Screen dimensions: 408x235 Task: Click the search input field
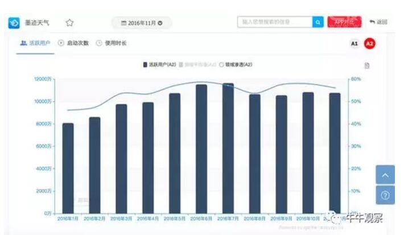click(274, 22)
